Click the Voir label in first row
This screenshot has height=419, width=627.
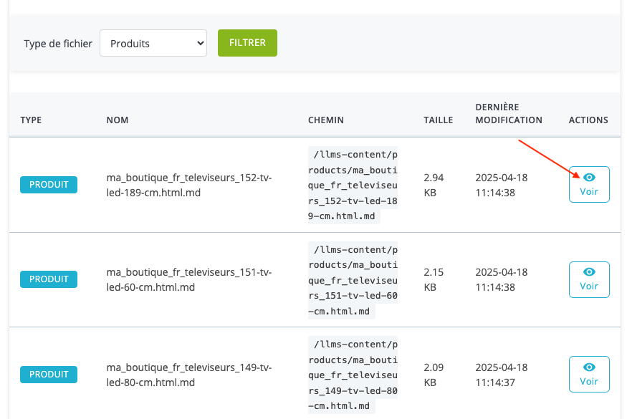pyautogui.click(x=589, y=191)
